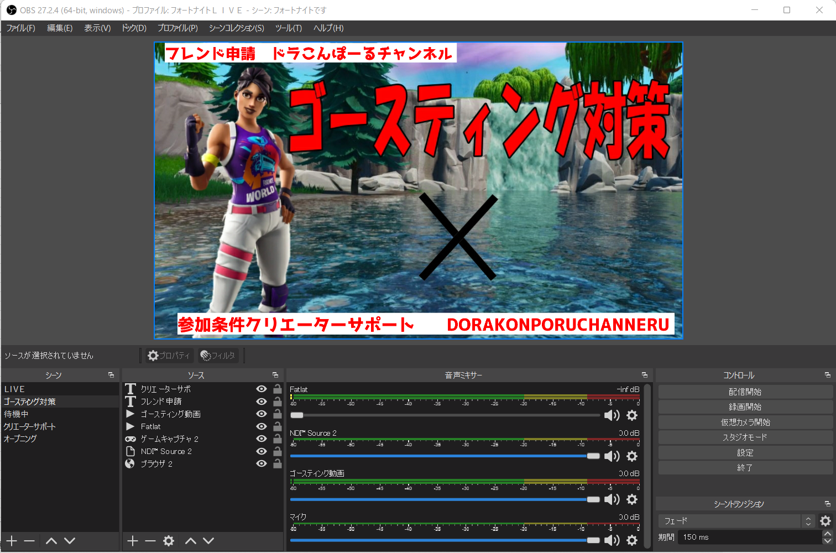Toggle lock on ブラウザ 2 source
Screen dimensions: 836x553
[278, 463]
